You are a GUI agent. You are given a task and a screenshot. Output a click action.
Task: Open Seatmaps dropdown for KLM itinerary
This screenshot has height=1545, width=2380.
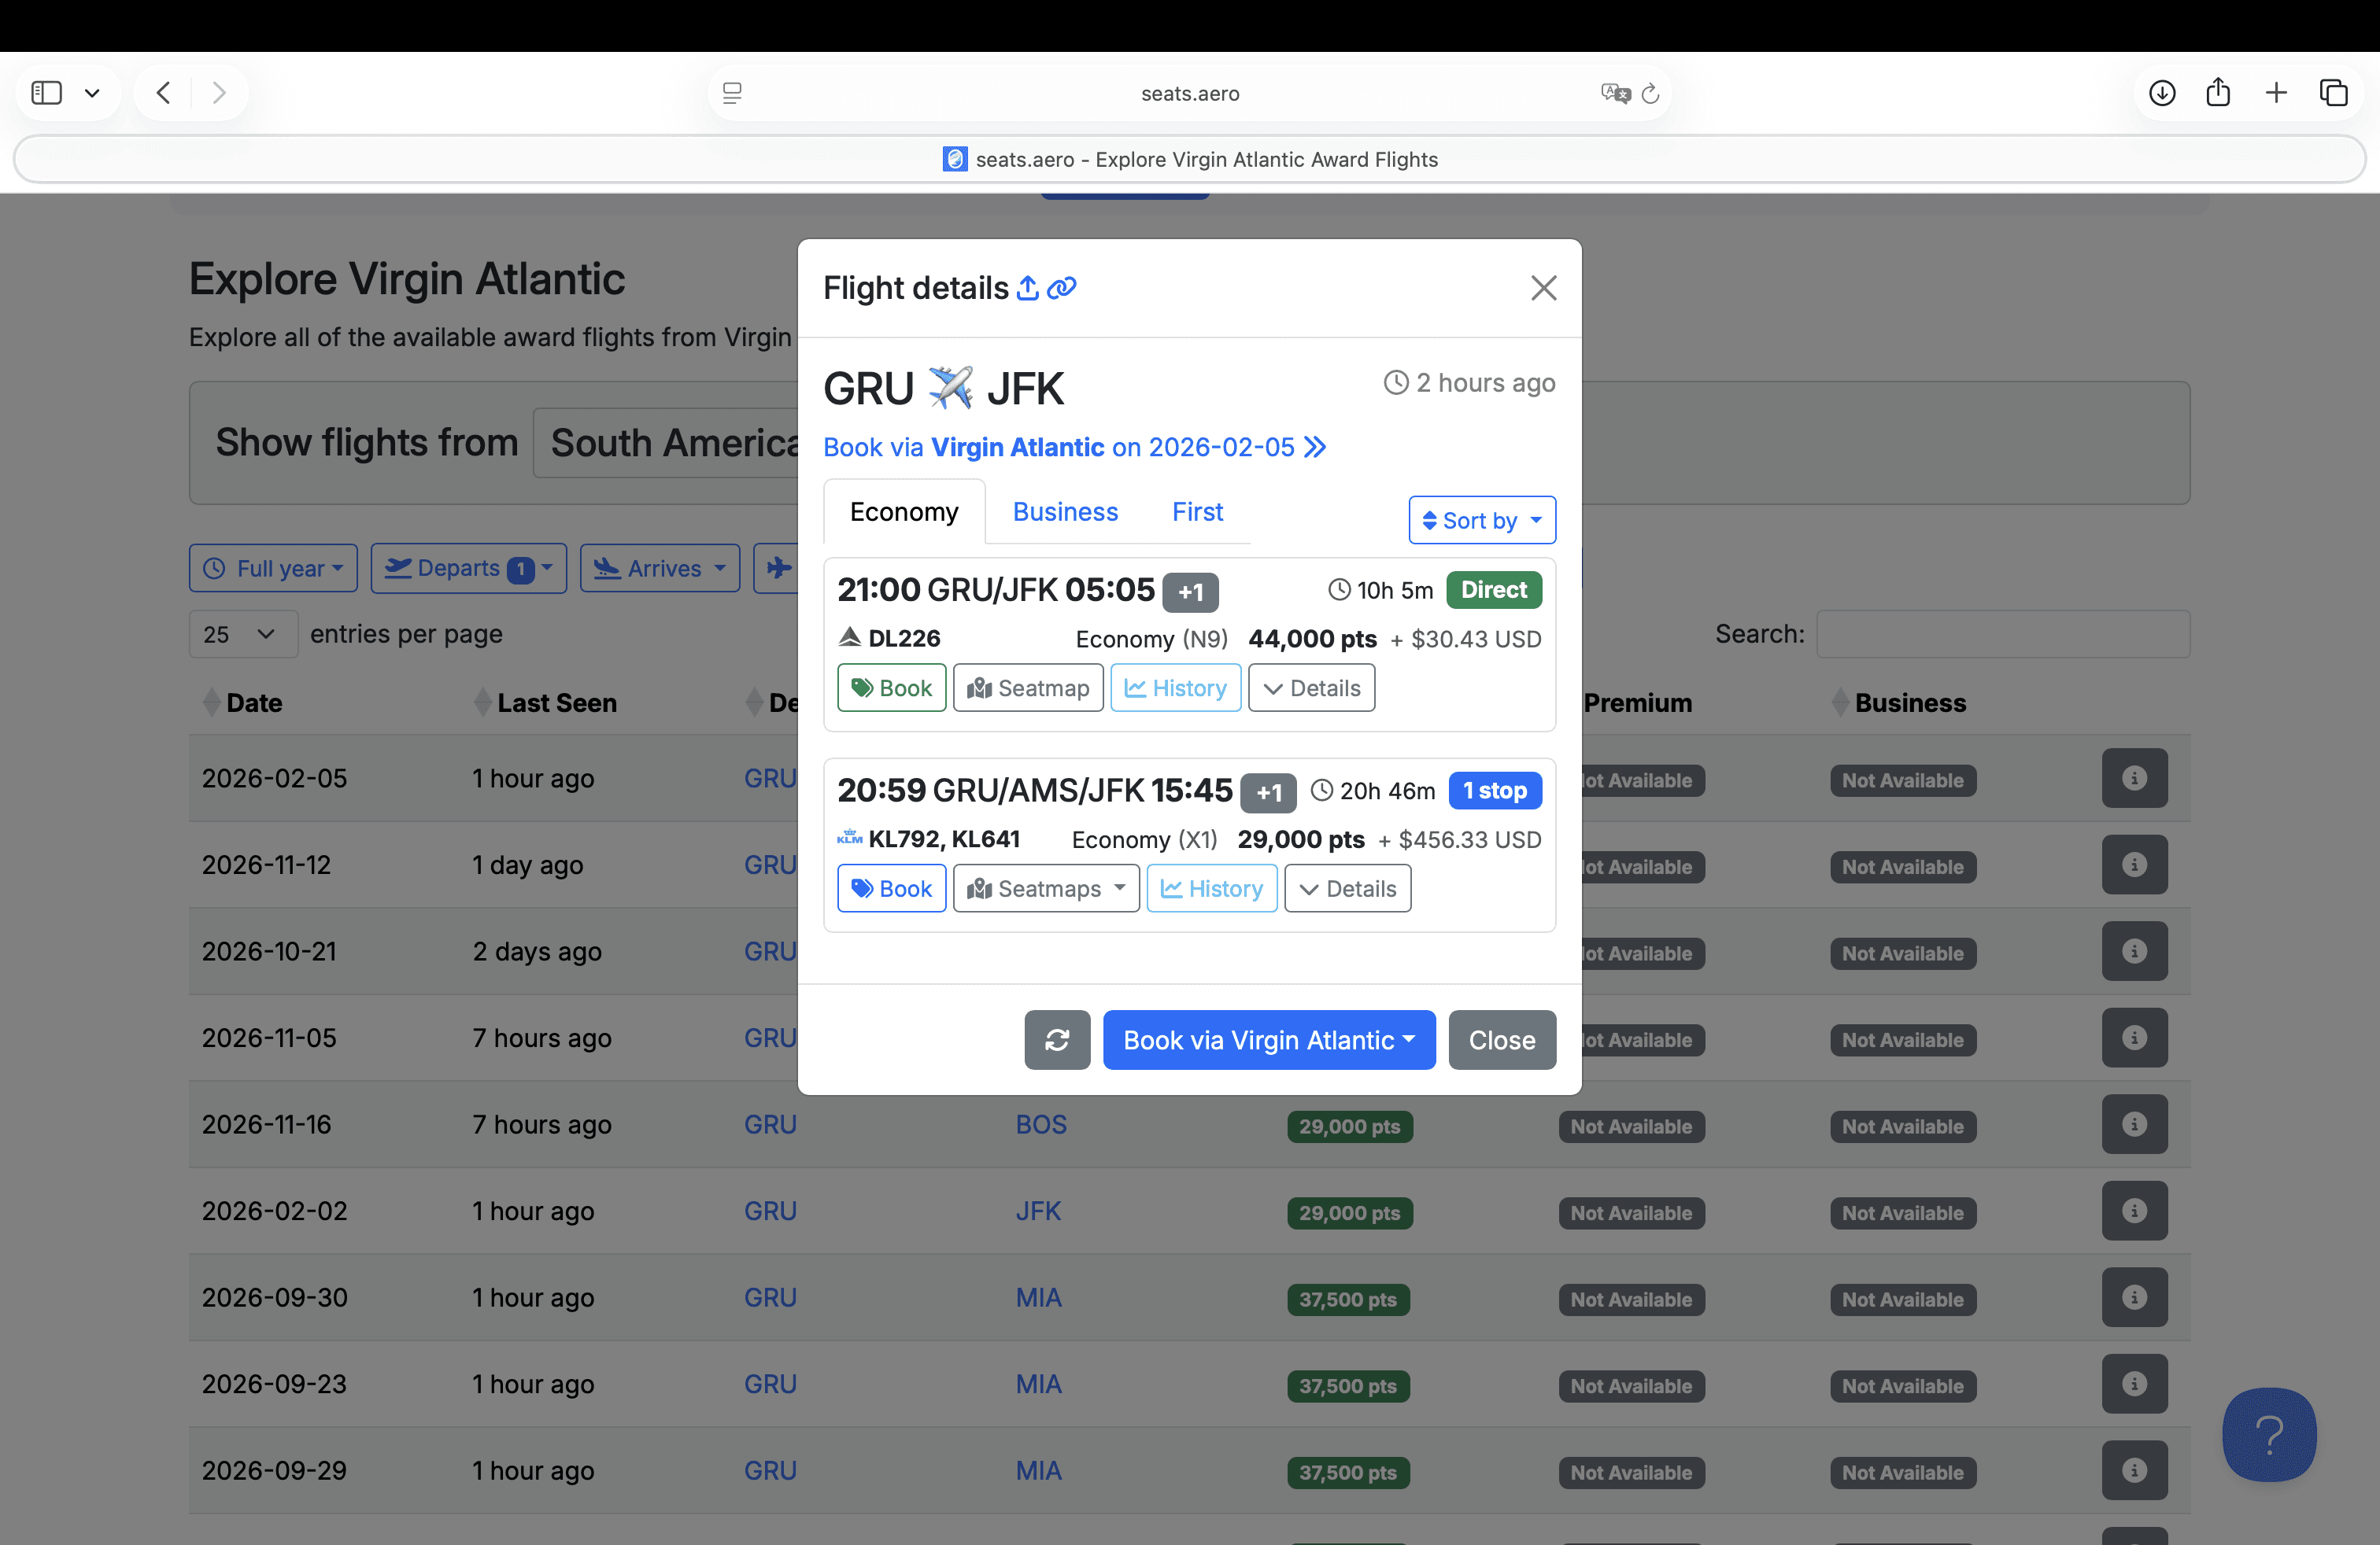click(1046, 888)
